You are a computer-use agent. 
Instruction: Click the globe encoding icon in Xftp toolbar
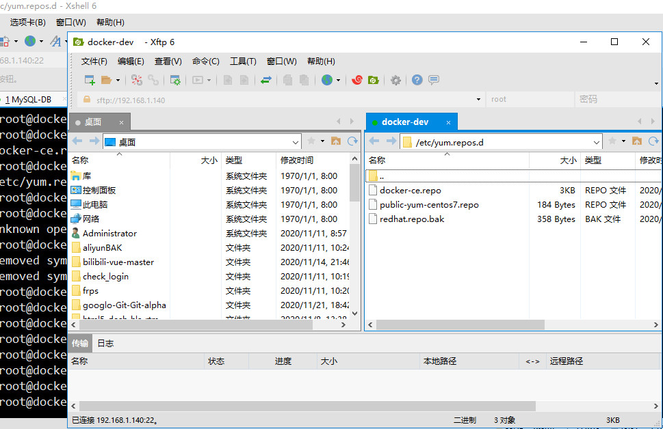coord(327,80)
